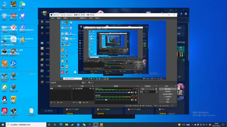Move source up in Sources panel

84,102
